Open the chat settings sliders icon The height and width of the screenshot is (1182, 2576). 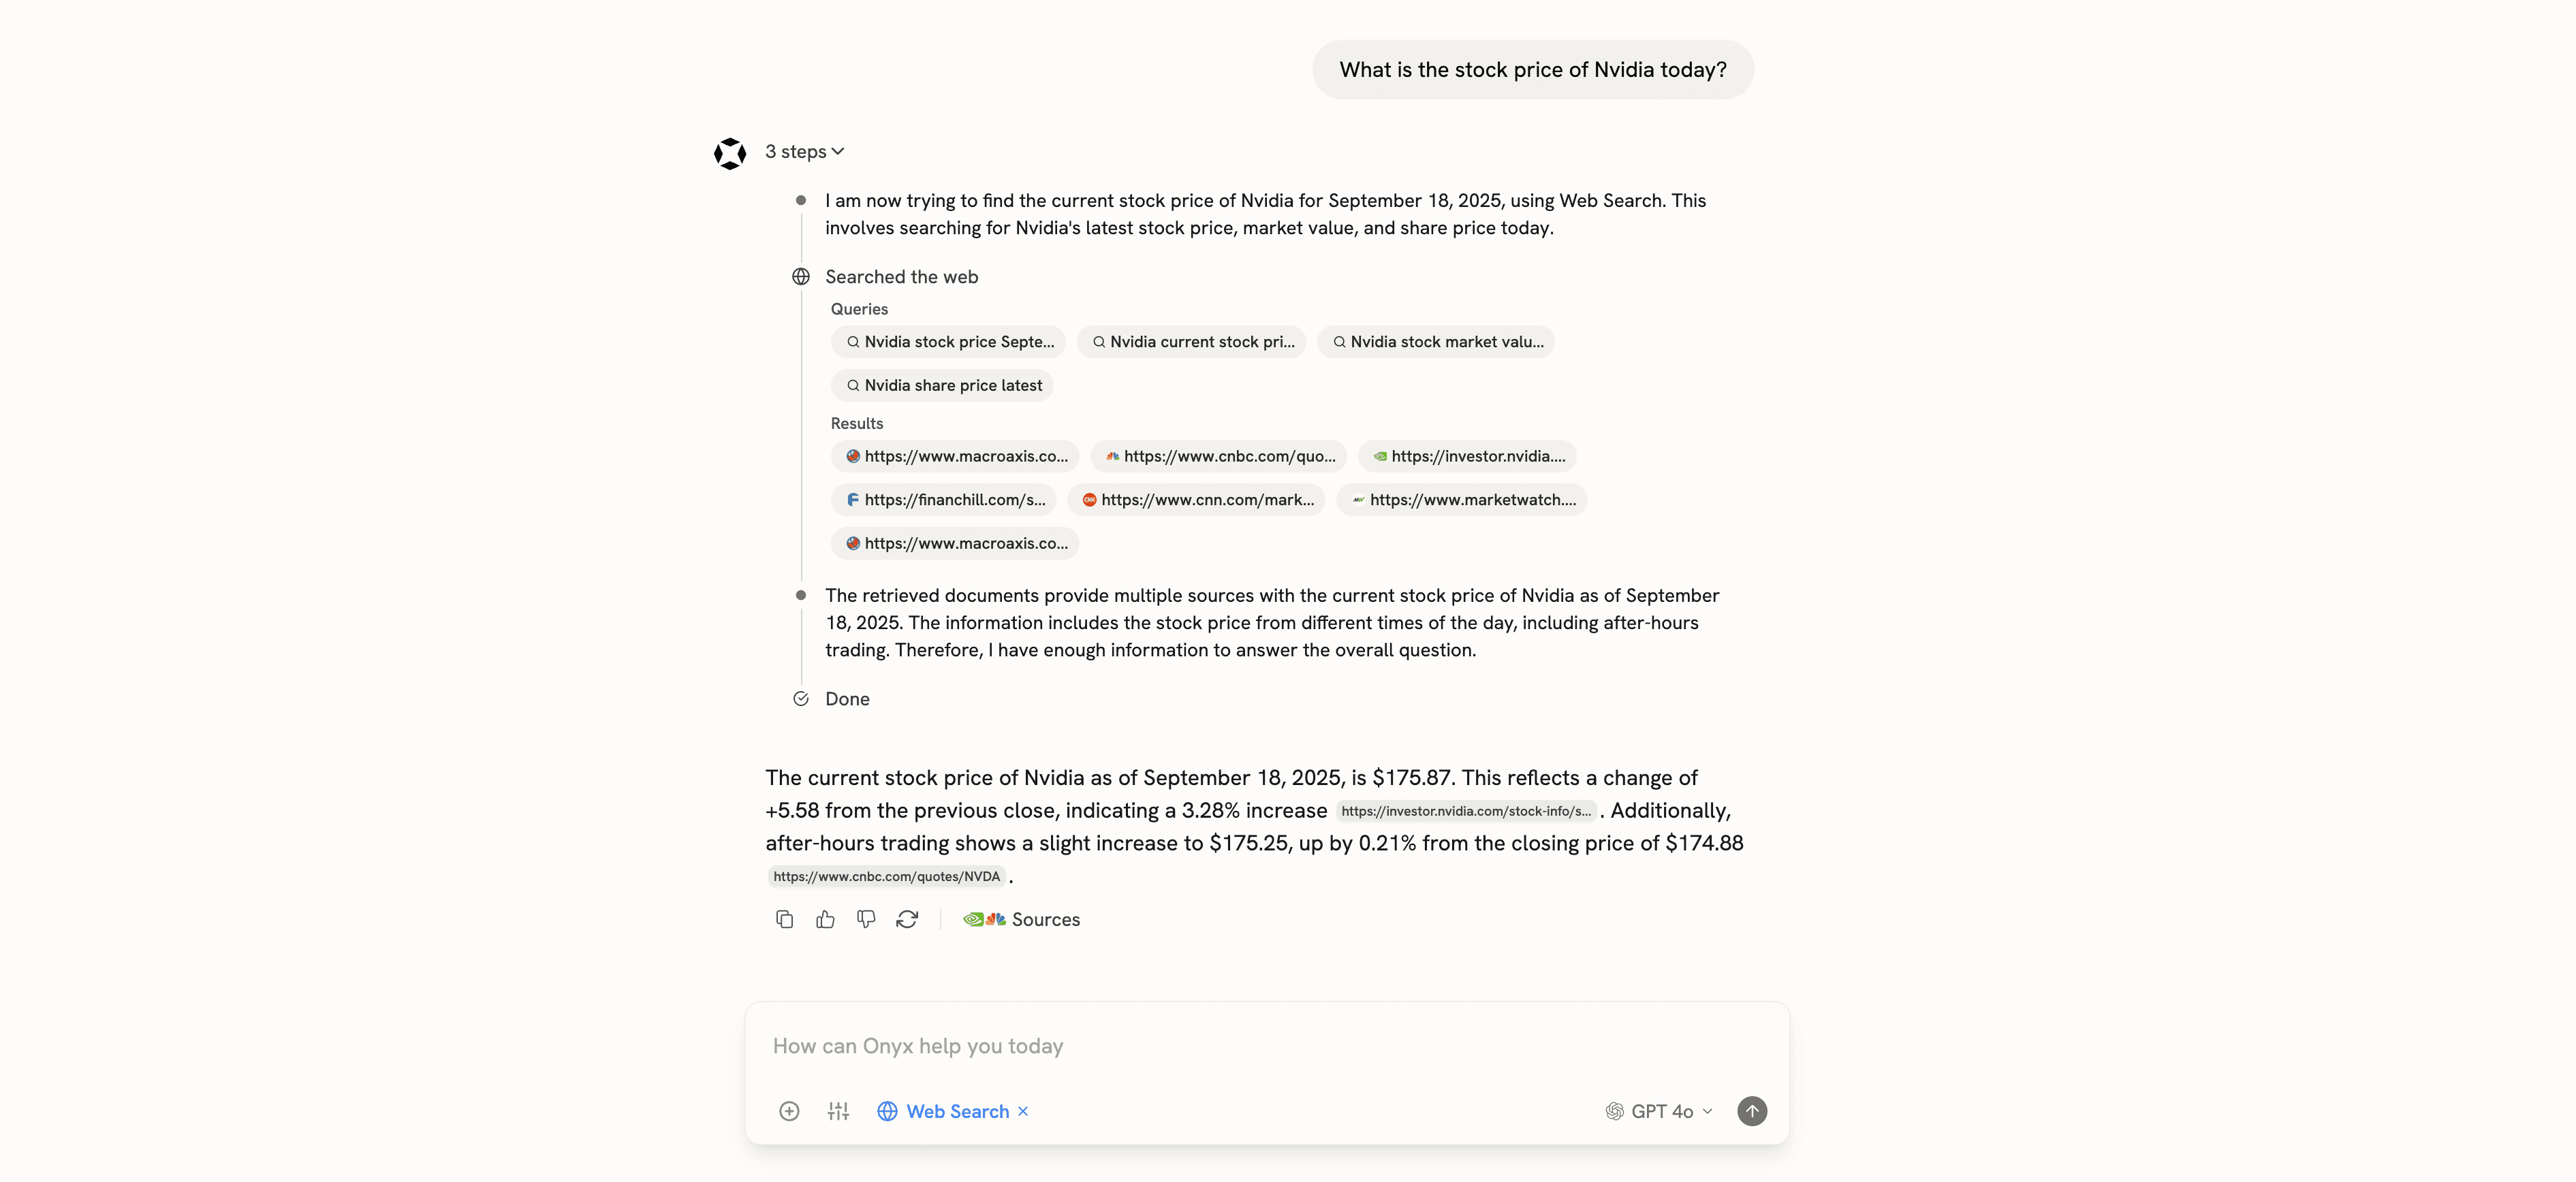tap(838, 1111)
